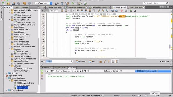Viewport: 173px width, 97px height.
Task: Toggle the toggle rectangular selection icon
Action: 94,11
